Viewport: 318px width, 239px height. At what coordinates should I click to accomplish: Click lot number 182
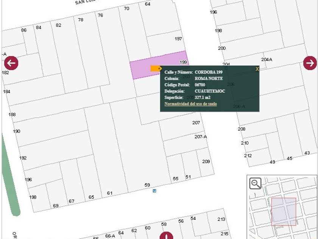5,72
